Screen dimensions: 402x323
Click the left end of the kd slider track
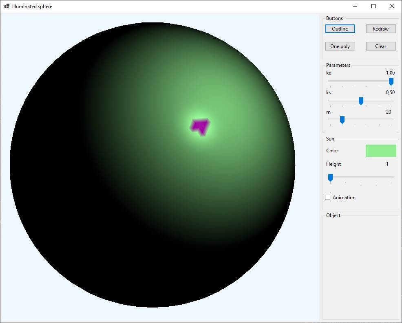point(329,81)
